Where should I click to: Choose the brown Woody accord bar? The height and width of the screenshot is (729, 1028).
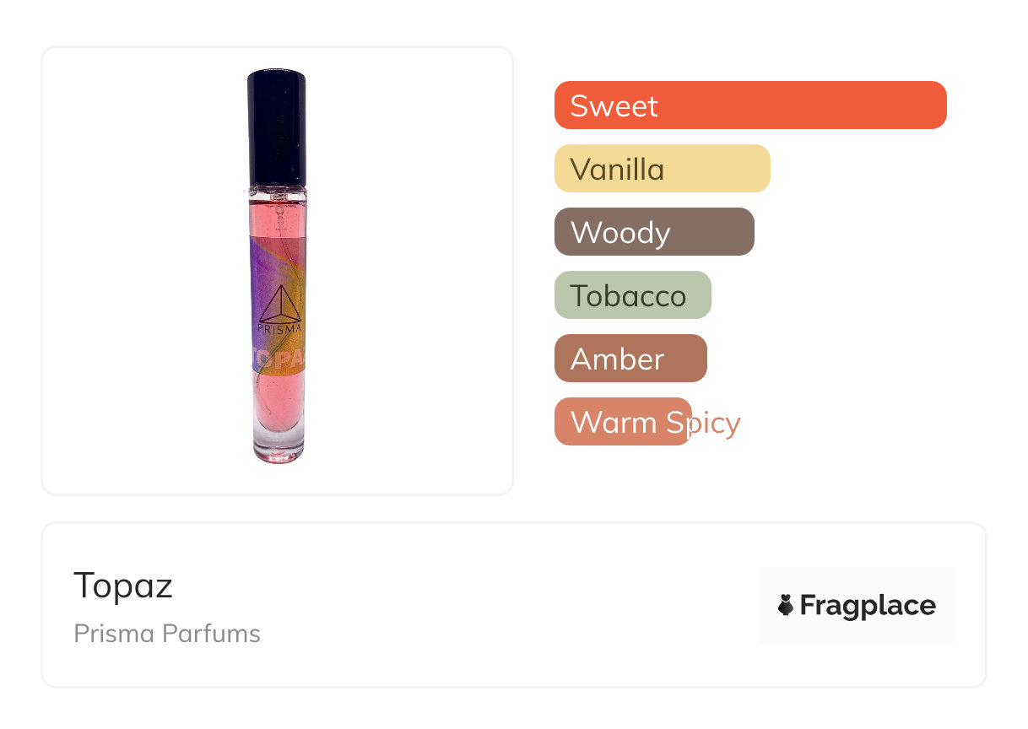click(x=654, y=232)
